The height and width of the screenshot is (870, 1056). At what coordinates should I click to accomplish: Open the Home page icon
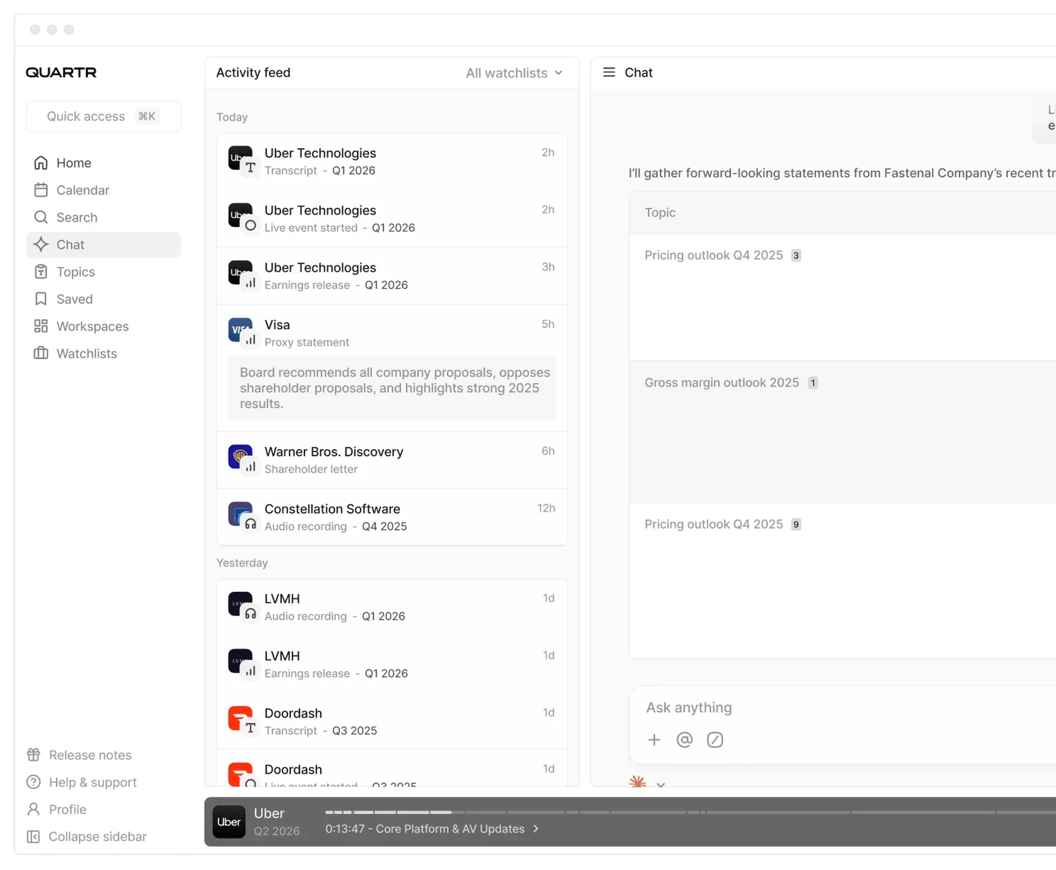tap(41, 163)
